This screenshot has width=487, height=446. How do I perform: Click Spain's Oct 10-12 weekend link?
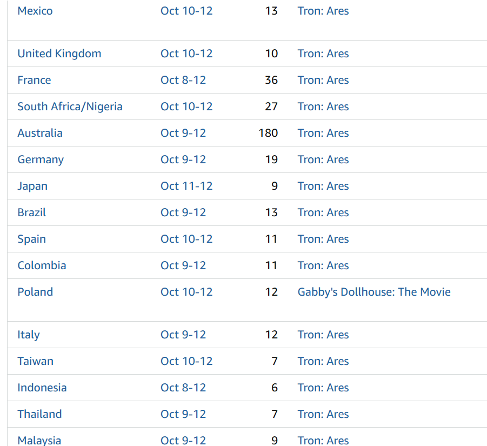coord(186,239)
